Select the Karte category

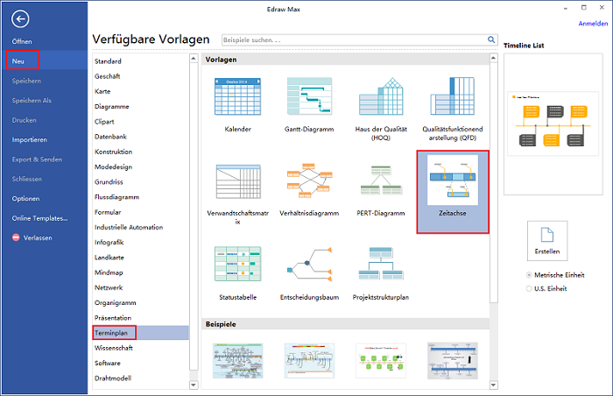tap(102, 91)
